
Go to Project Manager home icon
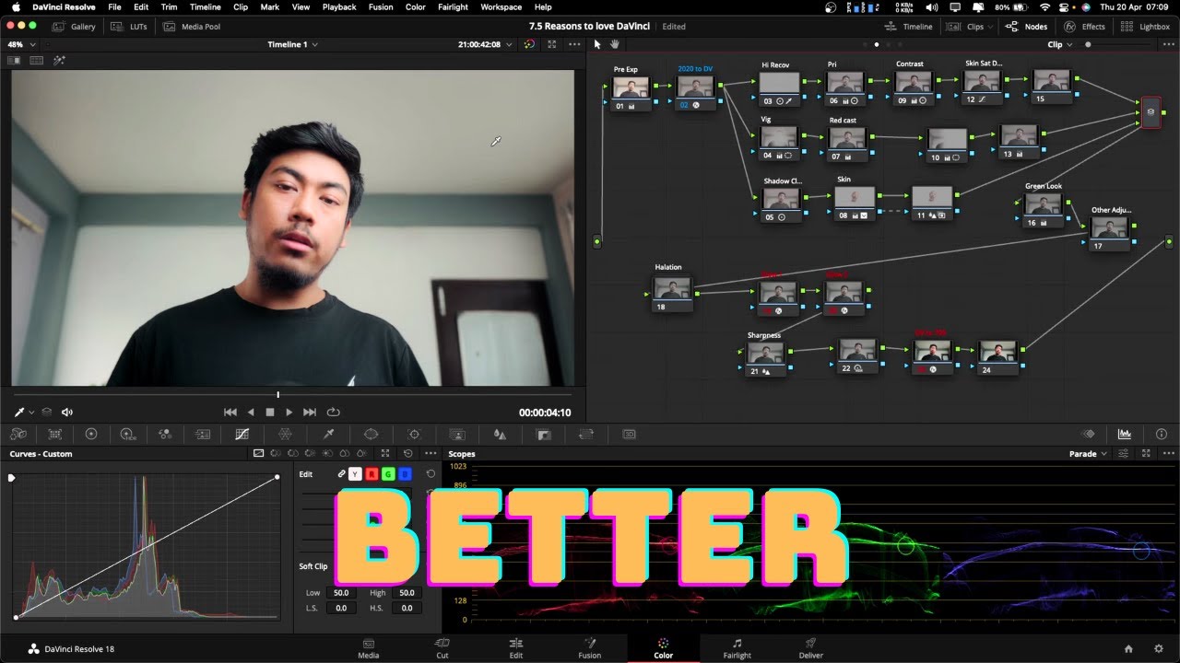(x=1128, y=648)
